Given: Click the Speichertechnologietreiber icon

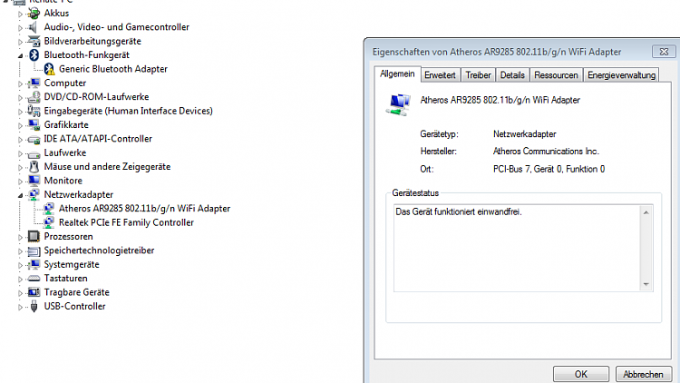Looking at the screenshot, I should (x=34, y=250).
